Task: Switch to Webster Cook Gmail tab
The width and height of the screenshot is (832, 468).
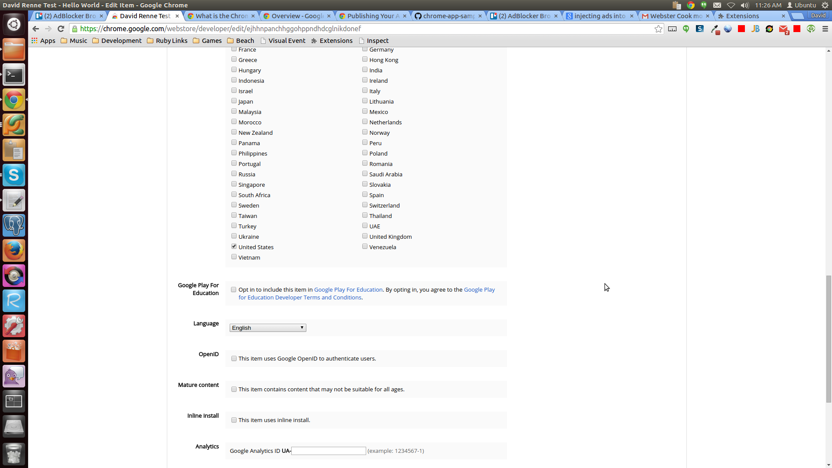Action: pyautogui.click(x=676, y=16)
